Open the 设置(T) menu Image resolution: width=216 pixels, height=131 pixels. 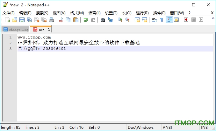tap(111, 13)
